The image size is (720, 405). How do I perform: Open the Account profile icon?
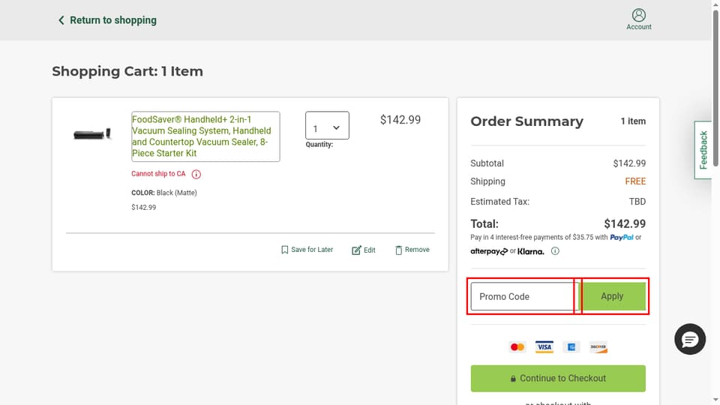point(639,19)
